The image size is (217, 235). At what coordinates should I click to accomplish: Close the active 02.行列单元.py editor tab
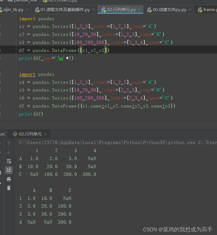click(x=139, y=10)
